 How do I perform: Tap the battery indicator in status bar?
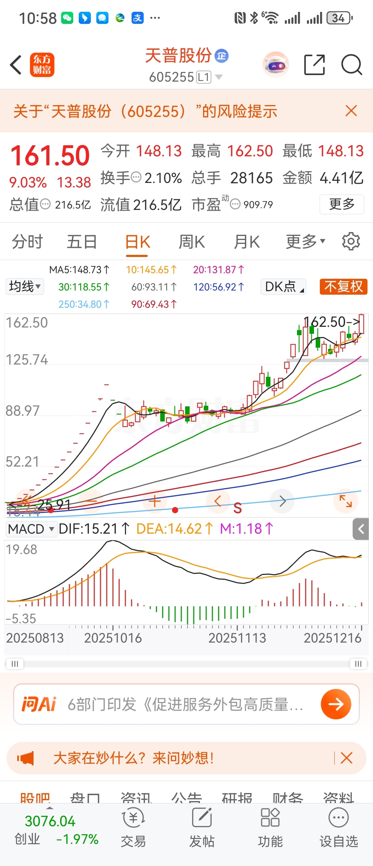pos(340,18)
